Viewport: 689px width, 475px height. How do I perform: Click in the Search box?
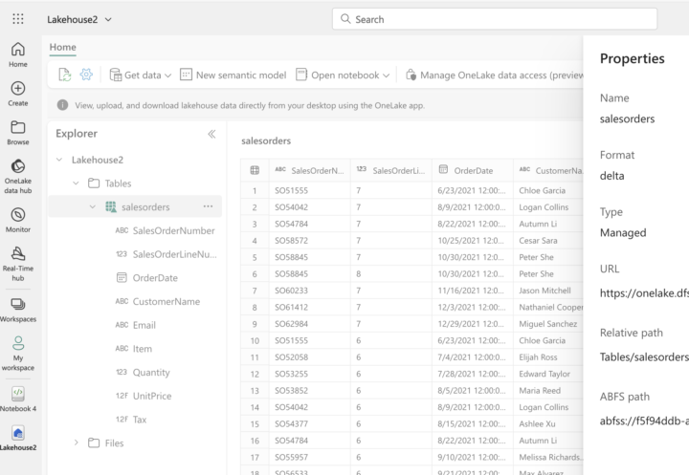pos(494,19)
